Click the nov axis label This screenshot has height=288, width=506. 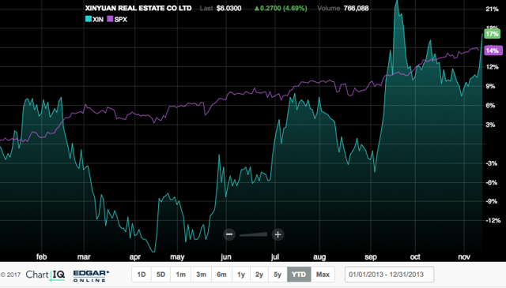click(464, 256)
